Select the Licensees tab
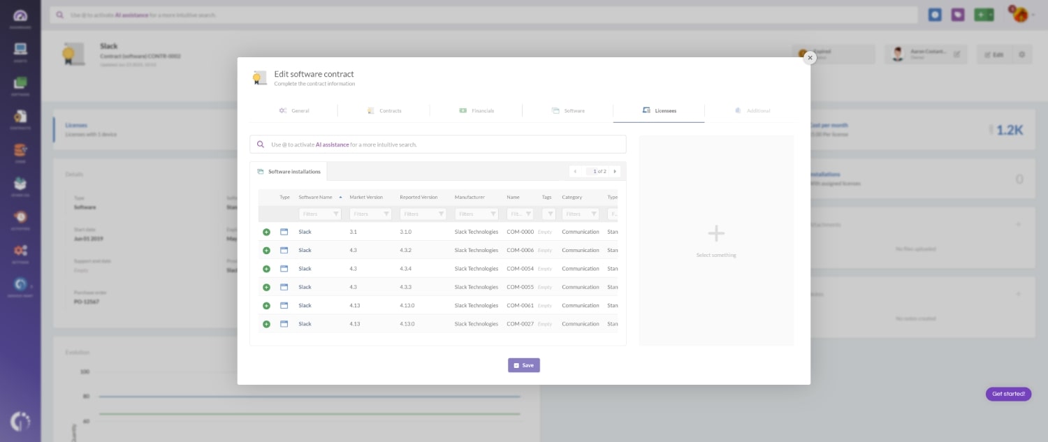Image resolution: width=1048 pixels, height=442 pixels. click(659, 110)
